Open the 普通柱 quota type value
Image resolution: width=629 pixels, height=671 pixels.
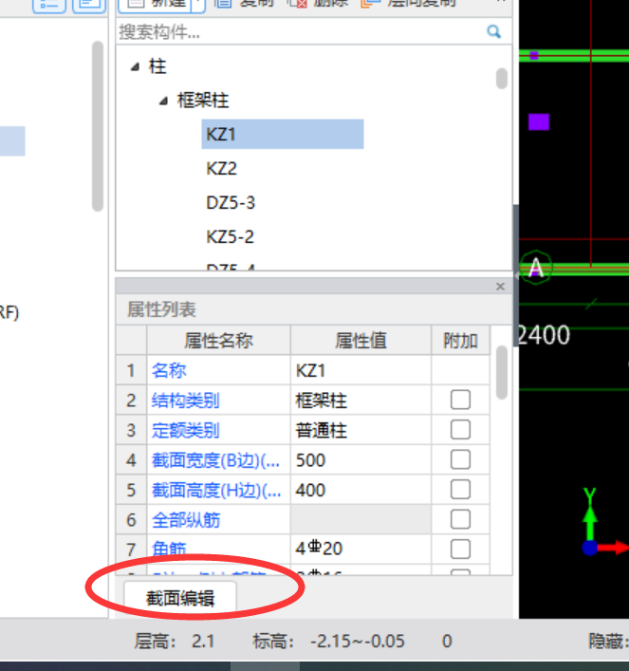361,430
